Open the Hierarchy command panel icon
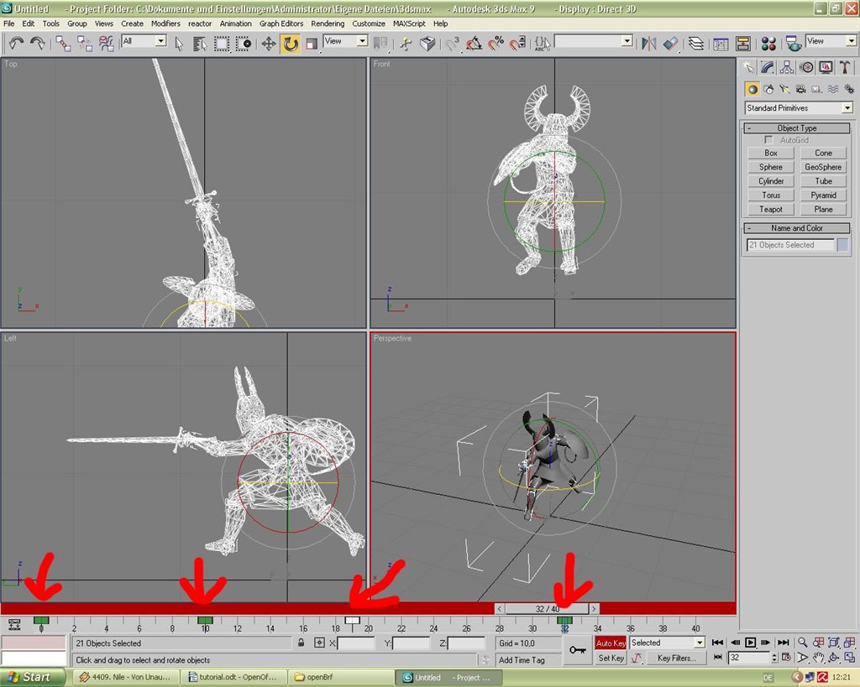This screenshot has width=860, height=687. tap(786, 67)
